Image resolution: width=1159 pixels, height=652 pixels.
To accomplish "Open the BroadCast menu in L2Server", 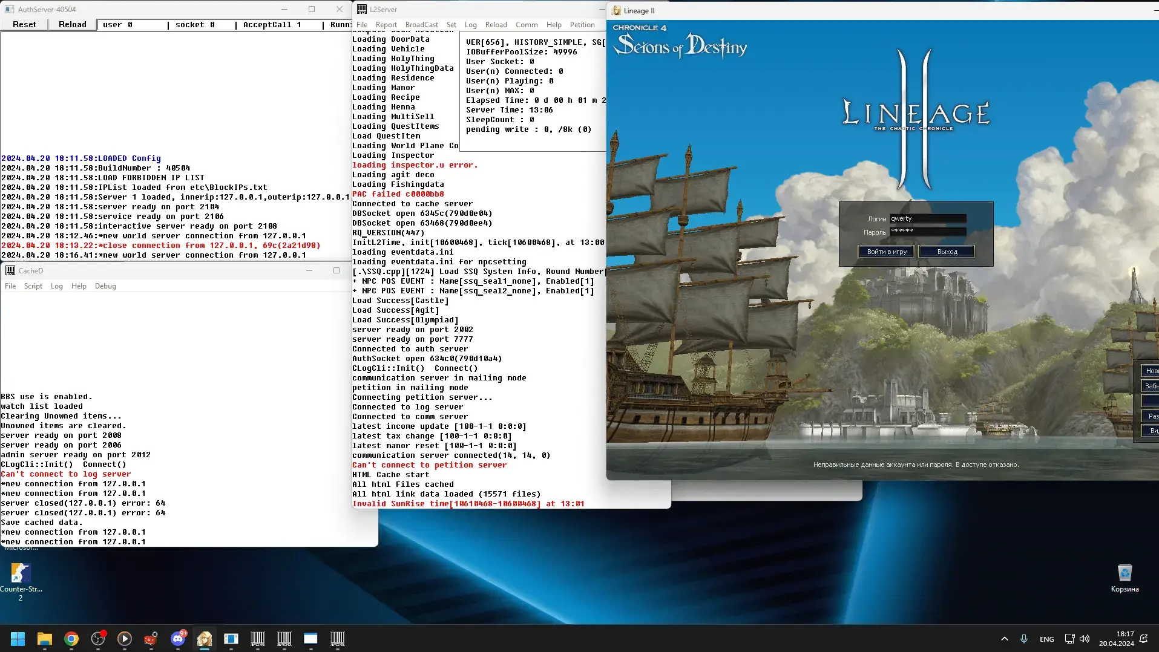I will click(x=422, y=25).
